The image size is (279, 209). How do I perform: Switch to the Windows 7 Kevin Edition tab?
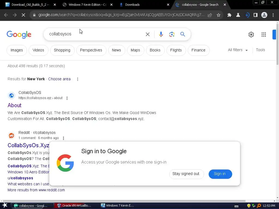point(87,5)
